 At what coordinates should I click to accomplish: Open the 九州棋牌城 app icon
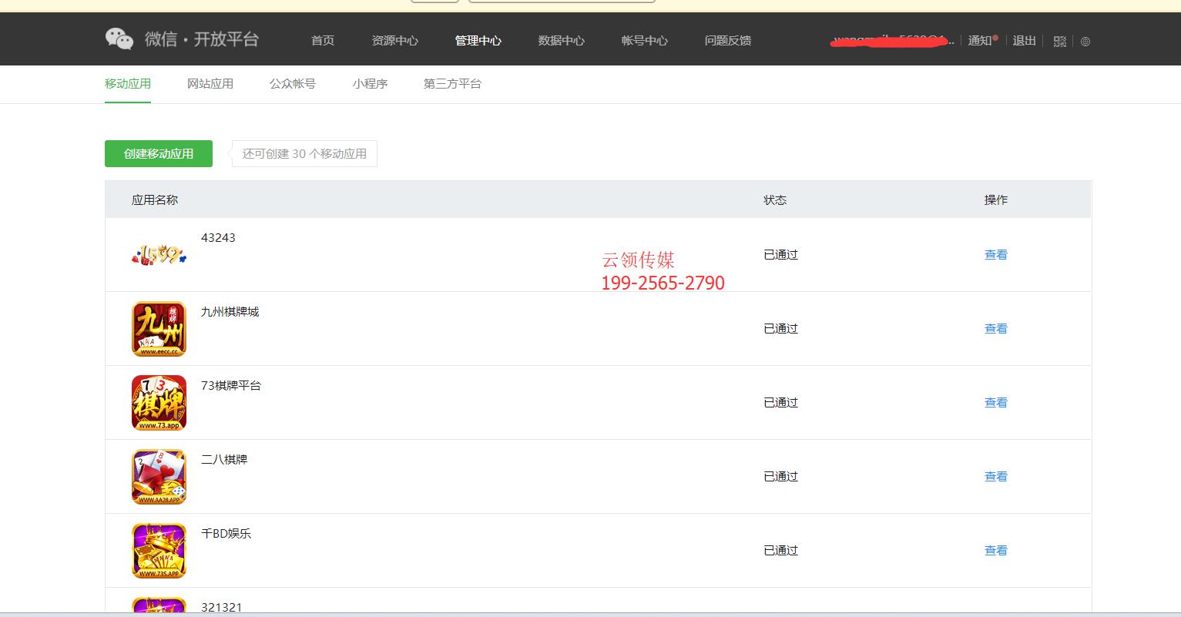point(159,329)
